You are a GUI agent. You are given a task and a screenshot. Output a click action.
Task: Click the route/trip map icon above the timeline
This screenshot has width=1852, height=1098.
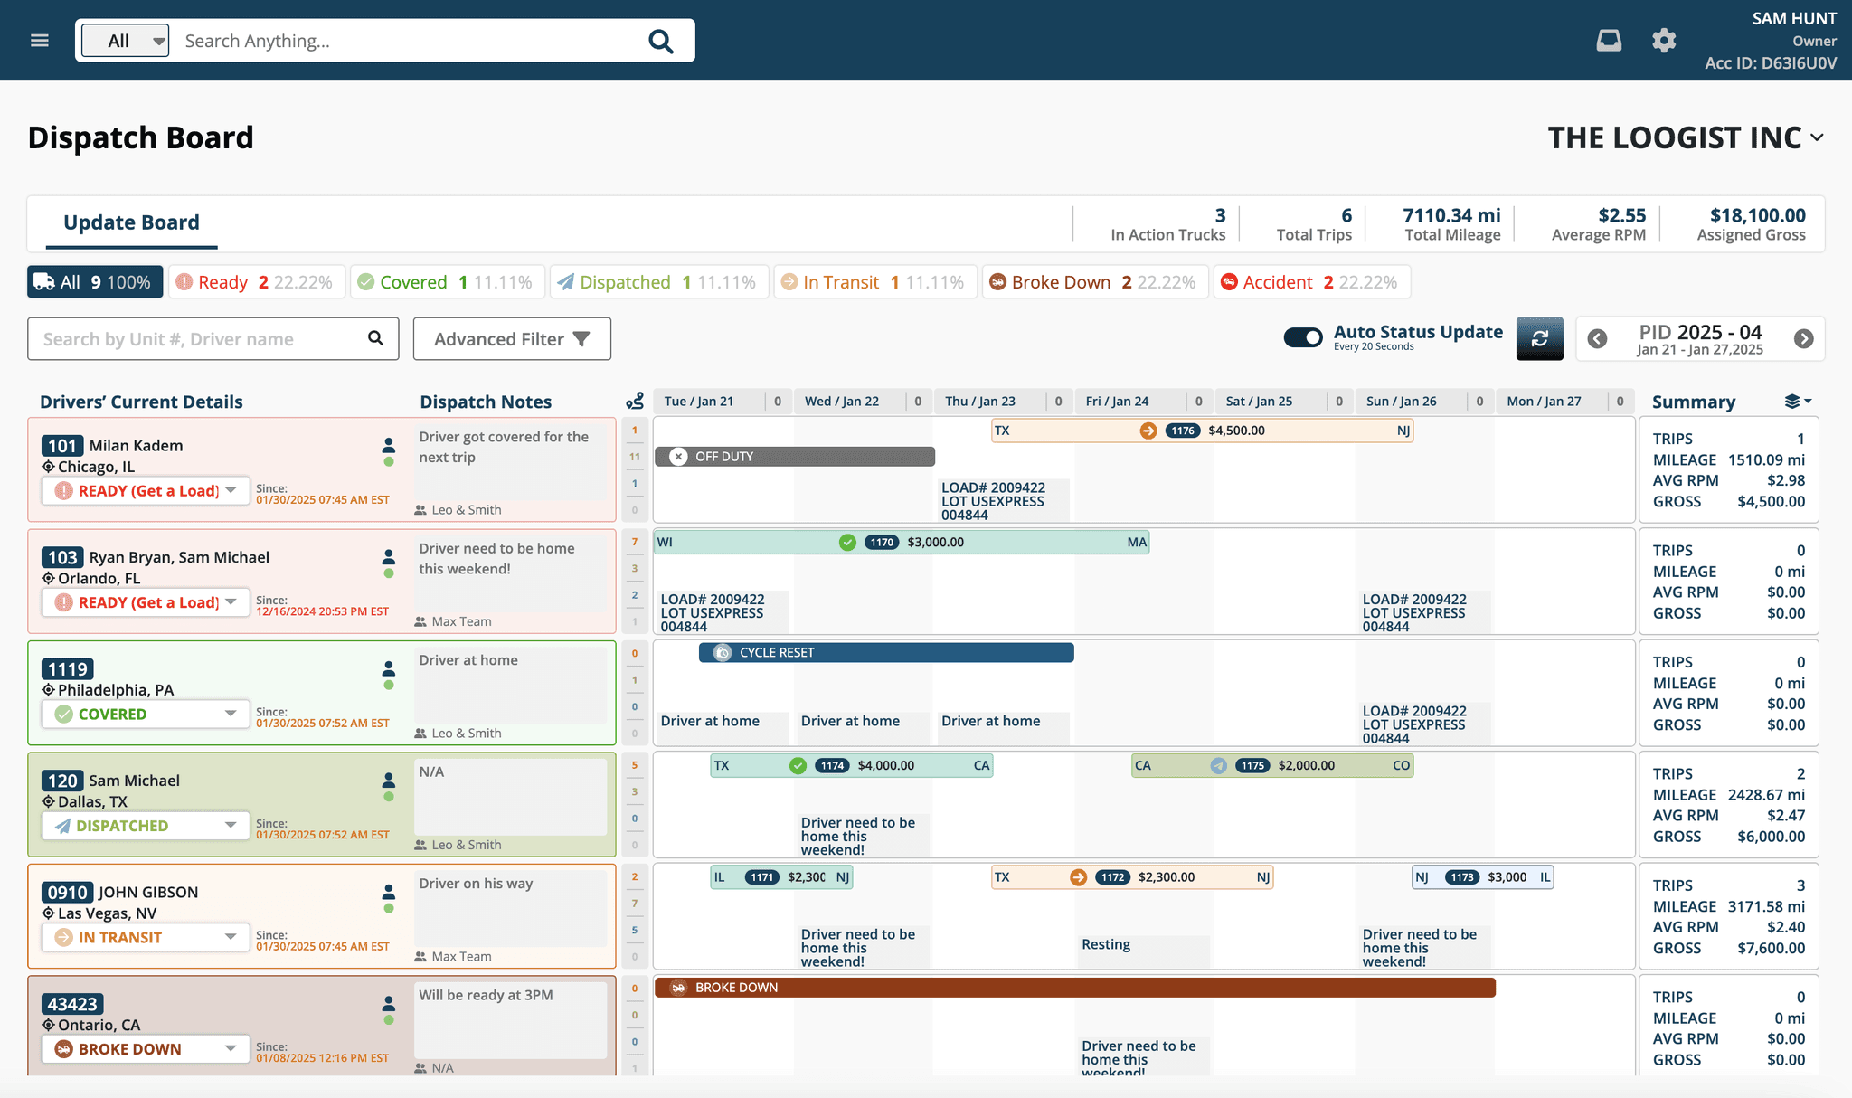[635, 399]
